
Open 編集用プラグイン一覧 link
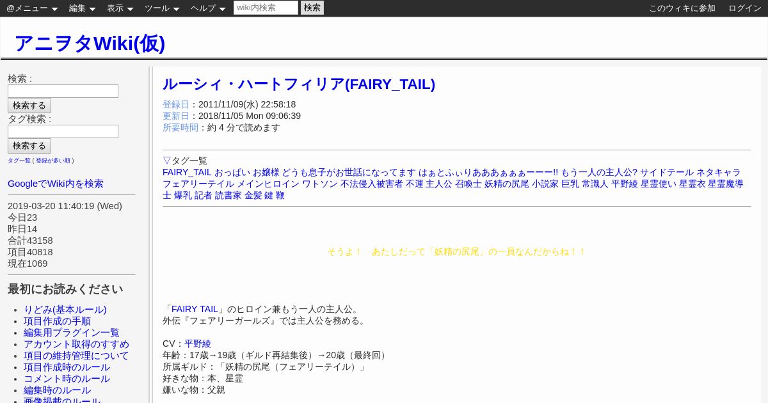click(x=72, y=333)
